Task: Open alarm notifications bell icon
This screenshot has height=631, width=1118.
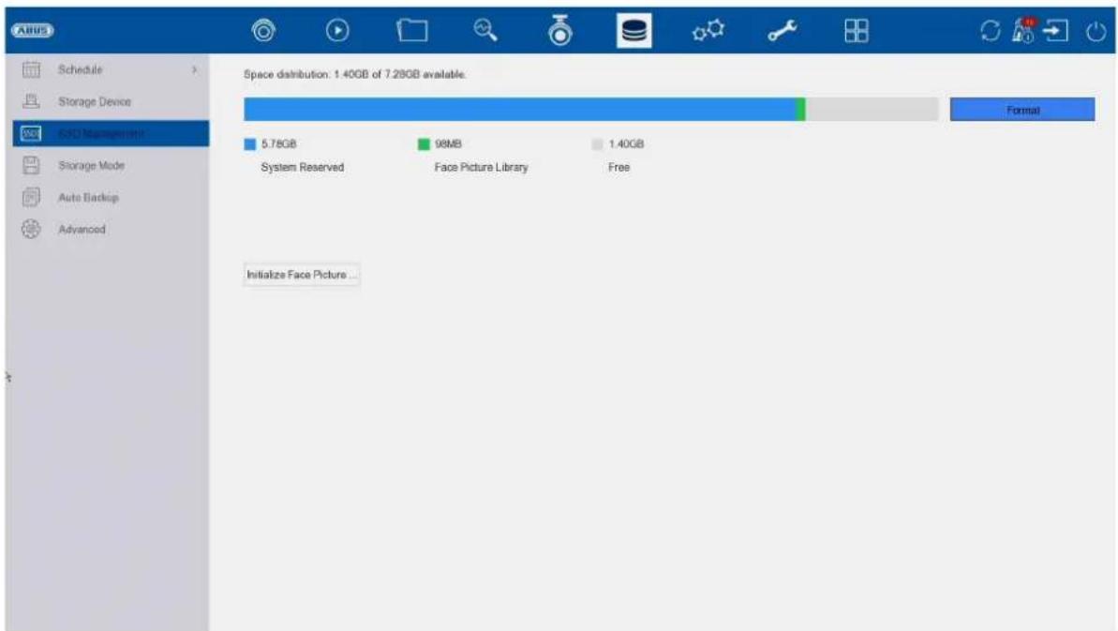Action: (x=1023, y=31)
